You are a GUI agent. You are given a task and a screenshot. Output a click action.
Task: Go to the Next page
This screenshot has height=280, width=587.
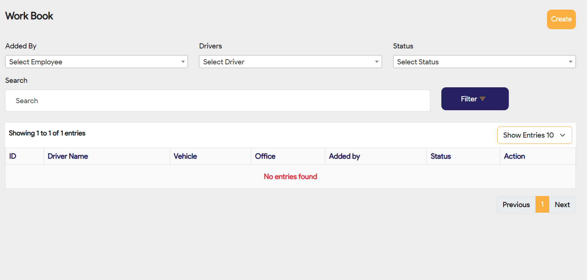pyautogui.click(x=562, y=205)
